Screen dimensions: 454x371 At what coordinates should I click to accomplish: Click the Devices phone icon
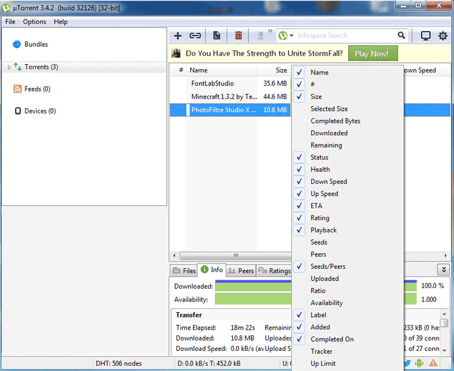click(x=18, y=111)
